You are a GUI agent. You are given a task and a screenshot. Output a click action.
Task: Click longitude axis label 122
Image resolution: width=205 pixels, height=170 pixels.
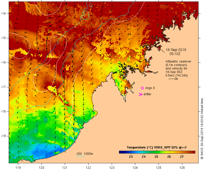pyautogui.click(x=88, y=167)
